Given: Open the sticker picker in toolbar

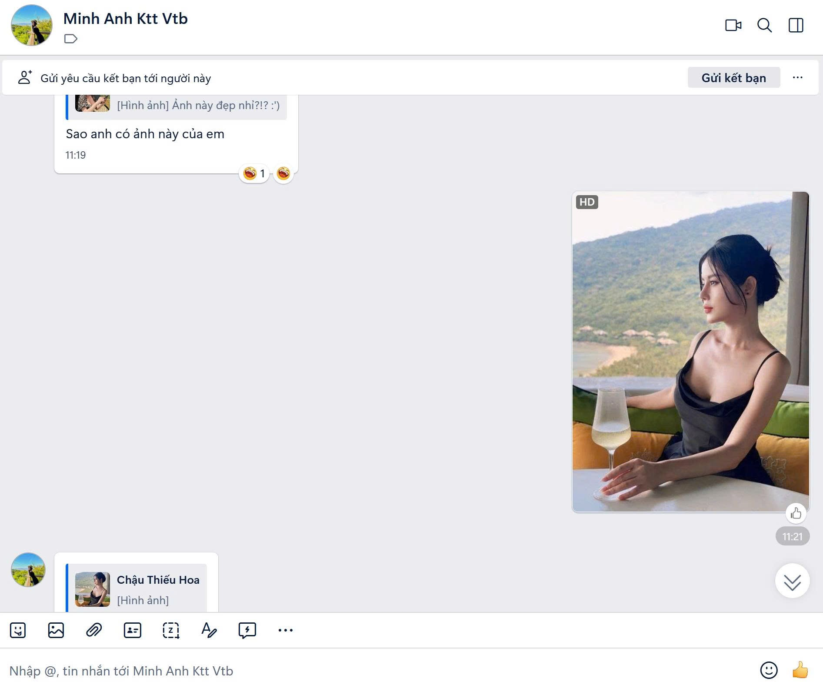Looking at the screenshot, I should coord(18,630).
